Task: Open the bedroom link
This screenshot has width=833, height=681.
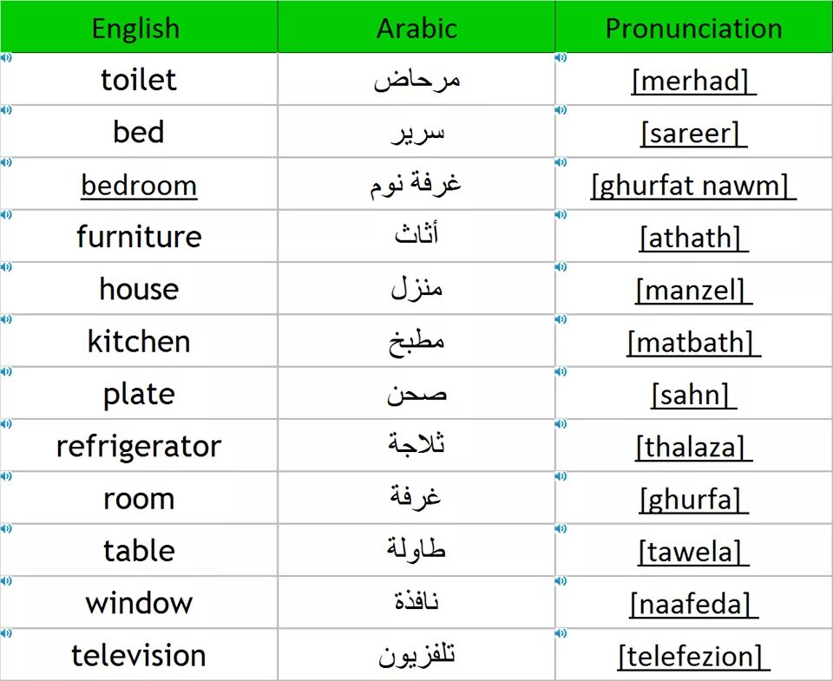Action: 139,186
